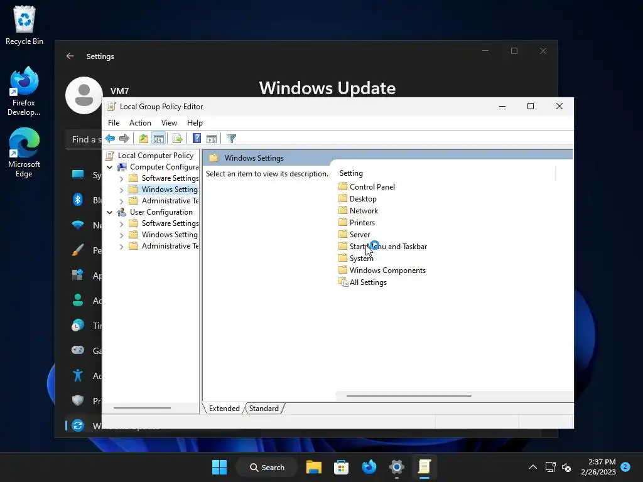Expand Windows Settings under Computer Configuration
This screenshot has width=643, height=482.
(121, 190)
